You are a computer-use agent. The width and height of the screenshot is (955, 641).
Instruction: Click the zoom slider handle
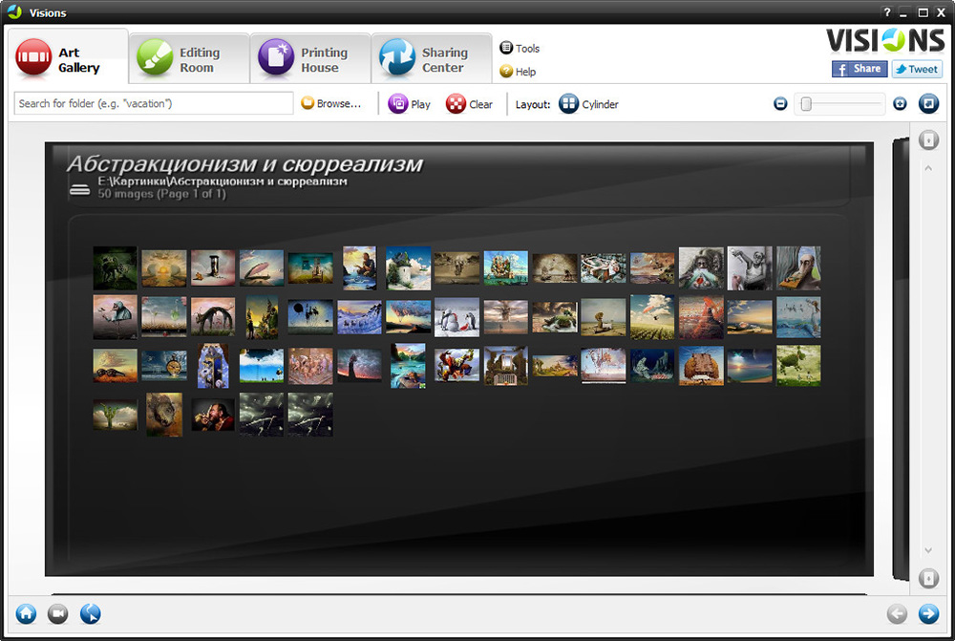point(806,104)
